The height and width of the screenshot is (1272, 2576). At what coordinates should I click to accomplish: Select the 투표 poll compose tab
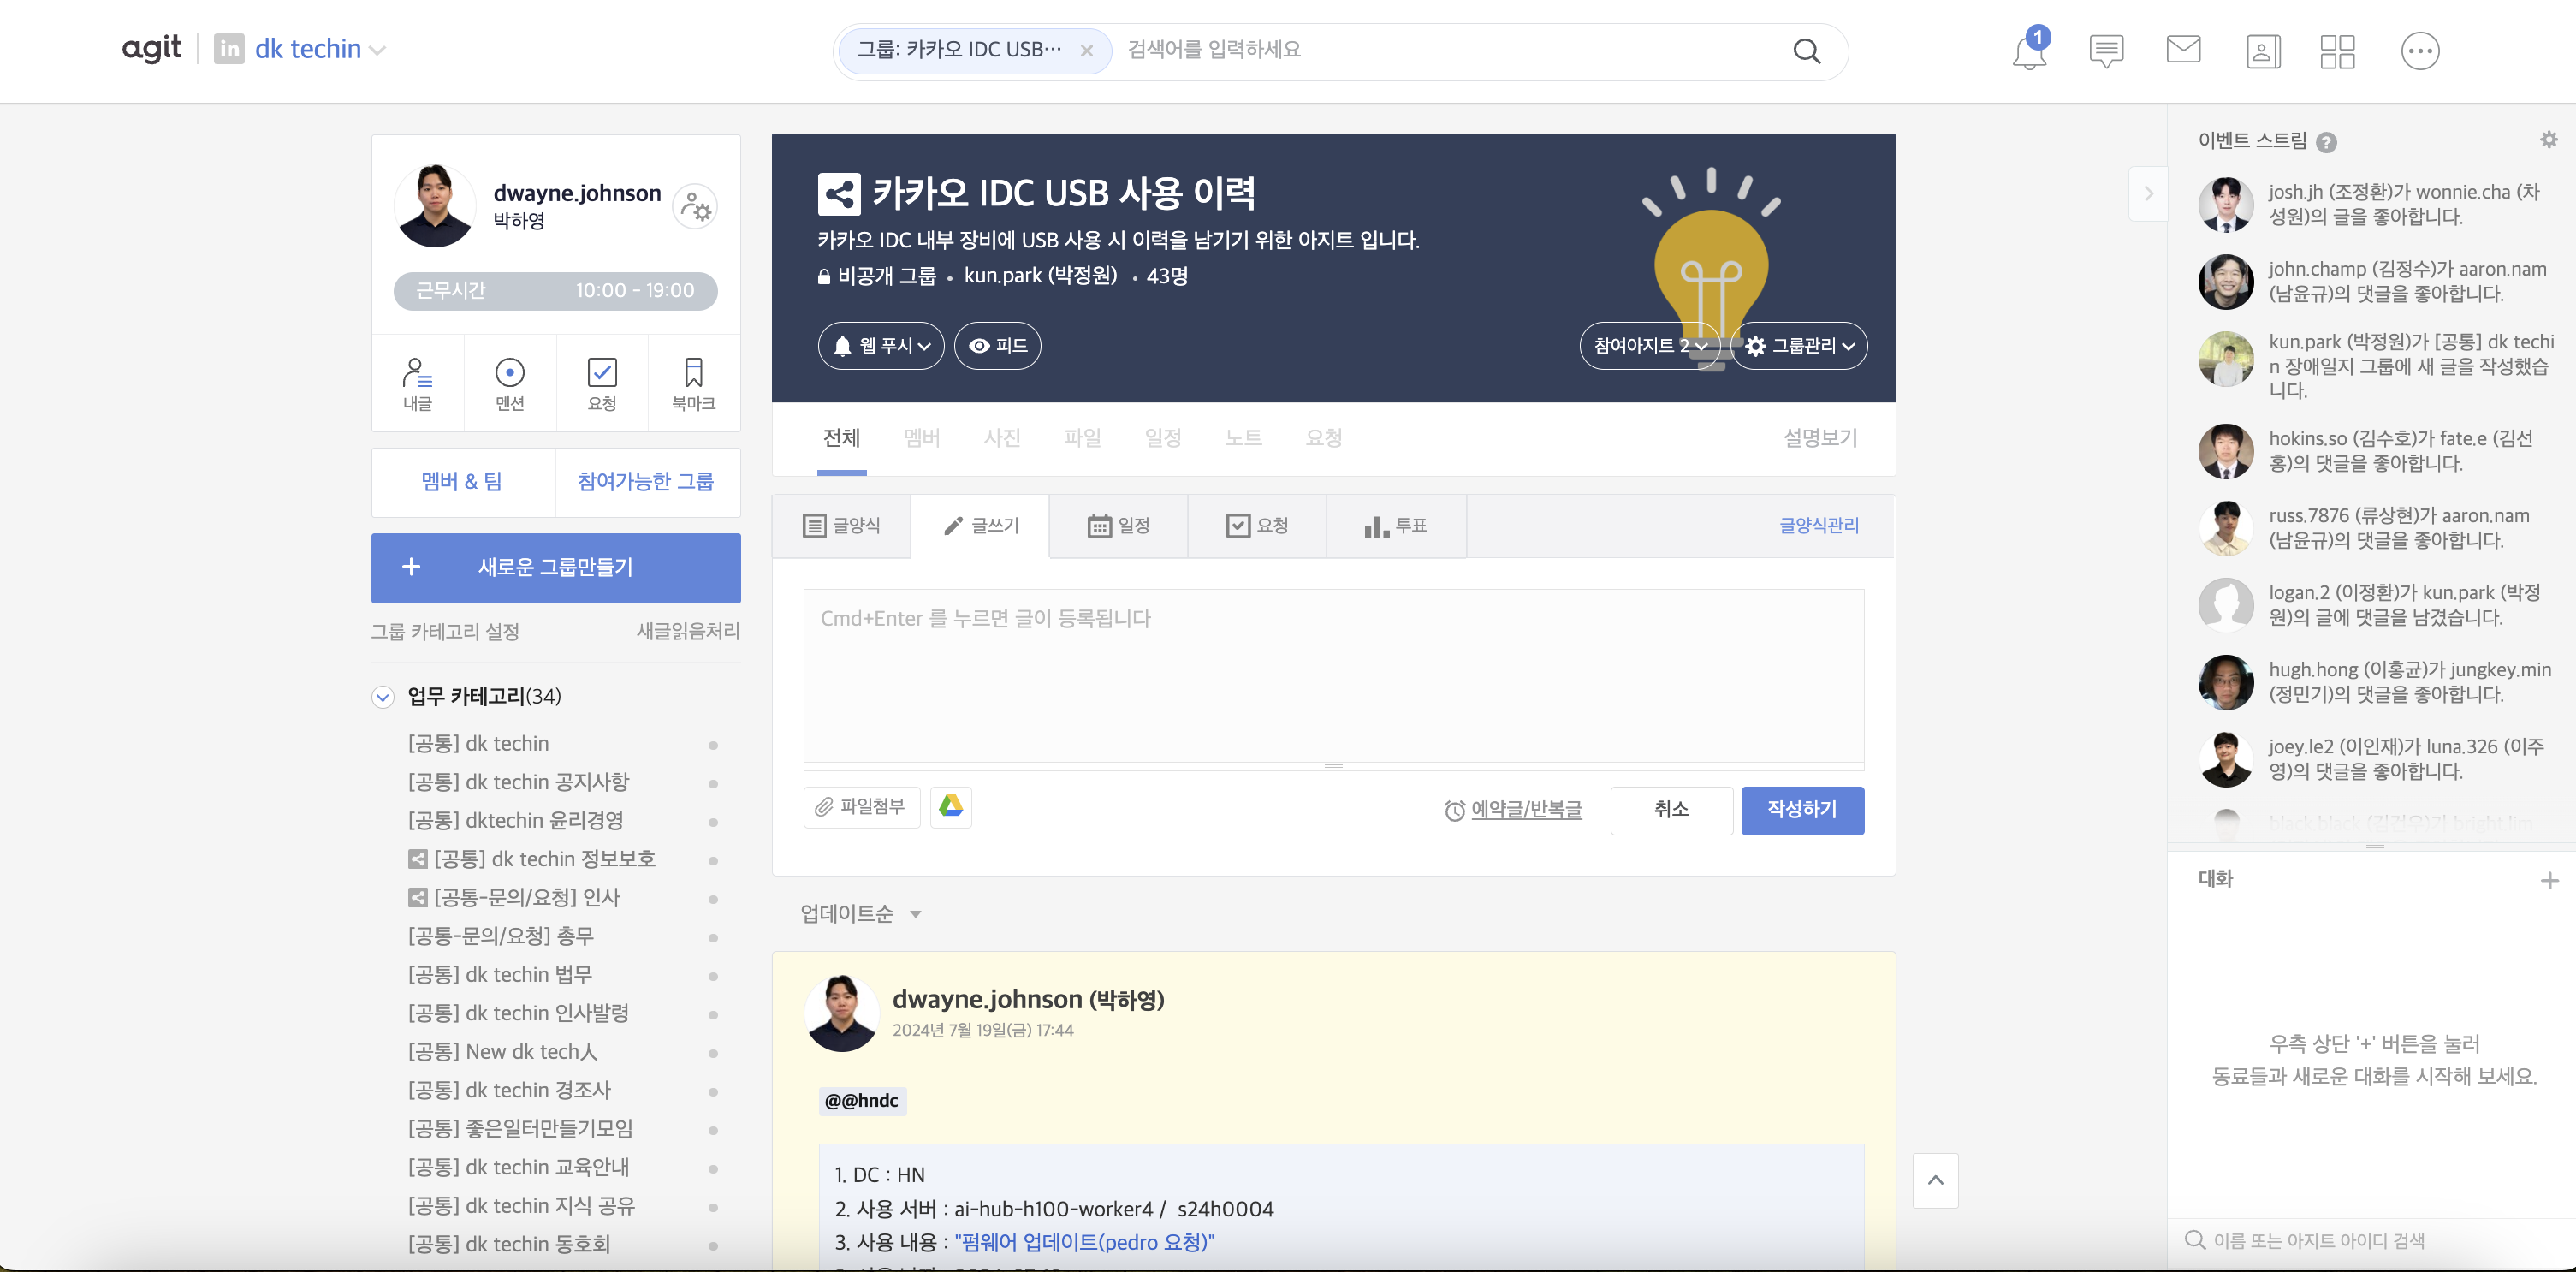pyautogui.click(x=1396, y=526)
